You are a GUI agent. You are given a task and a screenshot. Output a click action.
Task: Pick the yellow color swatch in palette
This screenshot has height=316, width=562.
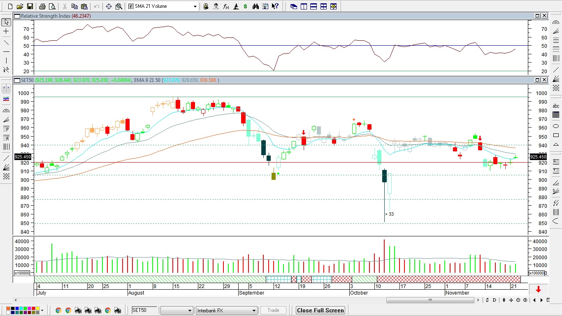[x=38, y=308]
